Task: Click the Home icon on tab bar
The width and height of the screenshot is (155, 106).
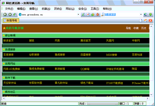Action: [146, 21]
